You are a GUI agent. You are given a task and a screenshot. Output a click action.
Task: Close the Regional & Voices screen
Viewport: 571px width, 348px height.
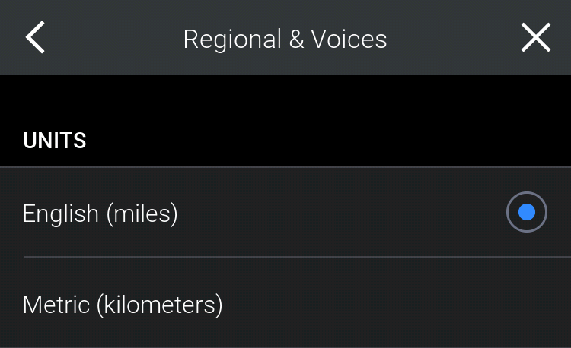tap(535, 38)
